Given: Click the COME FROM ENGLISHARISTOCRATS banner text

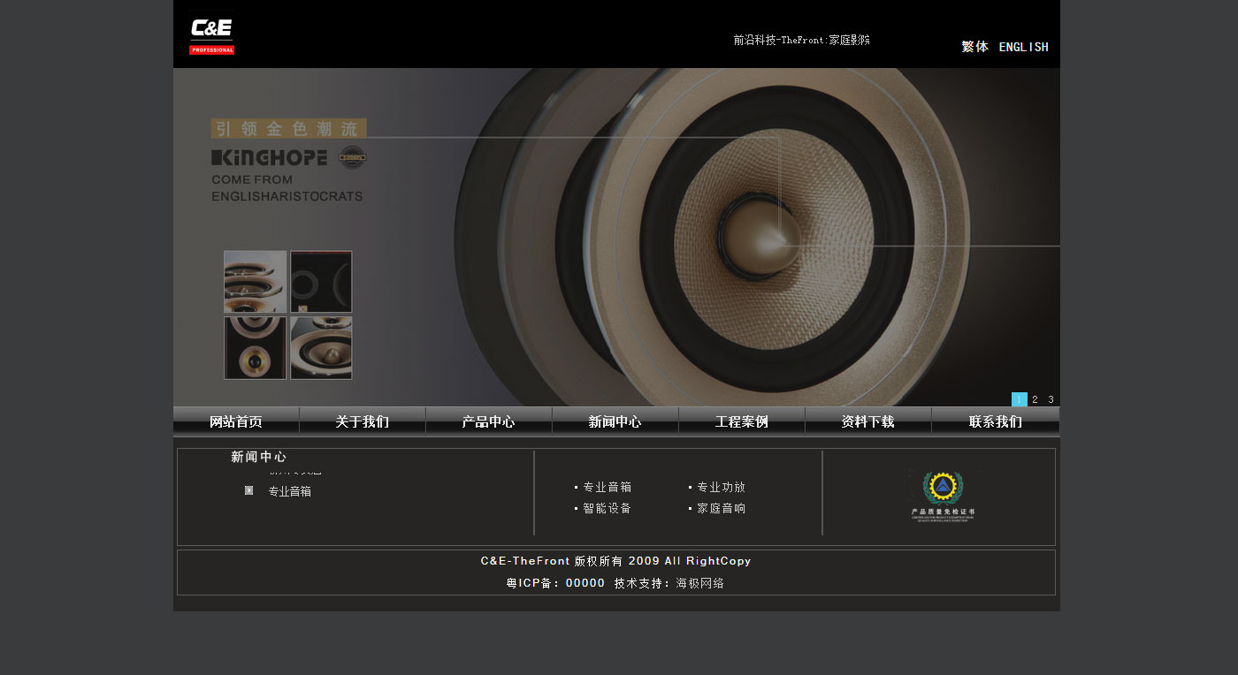Looking at the screenshot, I should tap(287, 188).
